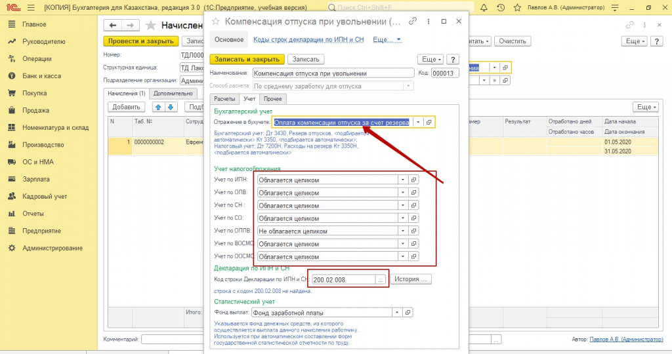The width and height of the screenshot is (672, 354).
Task: Open Учет по ОПВ item icon
Action: [413, 193]
